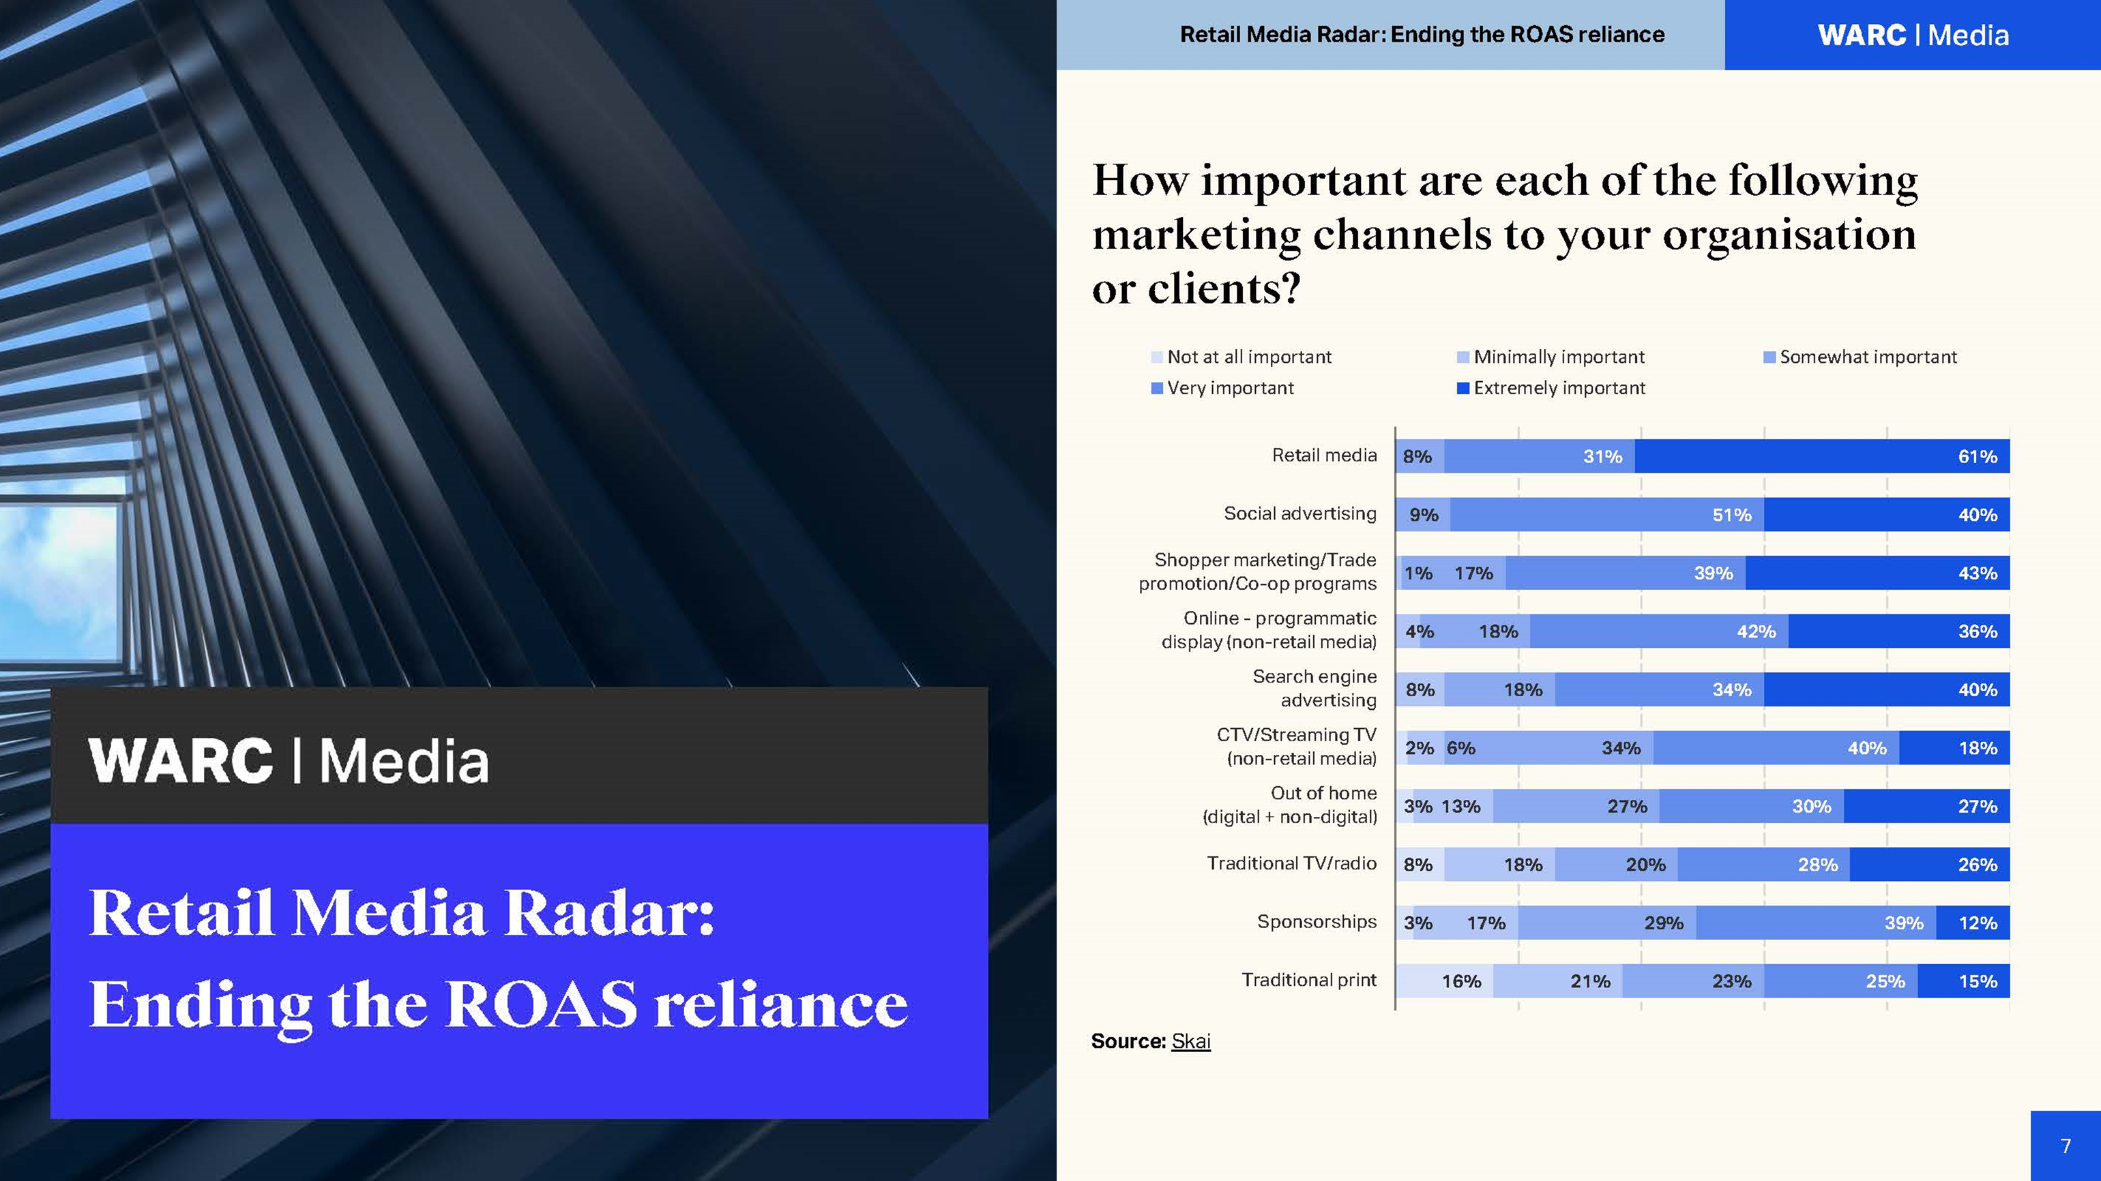The height and width of the screenshot is (1181, 2101).
Task: Click the Extremely important legend swatch
Action: [x=1463, y=388]
